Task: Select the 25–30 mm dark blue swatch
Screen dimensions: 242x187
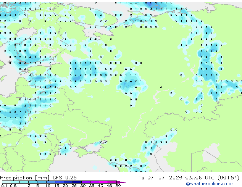Action: click(x=77, y=182)
